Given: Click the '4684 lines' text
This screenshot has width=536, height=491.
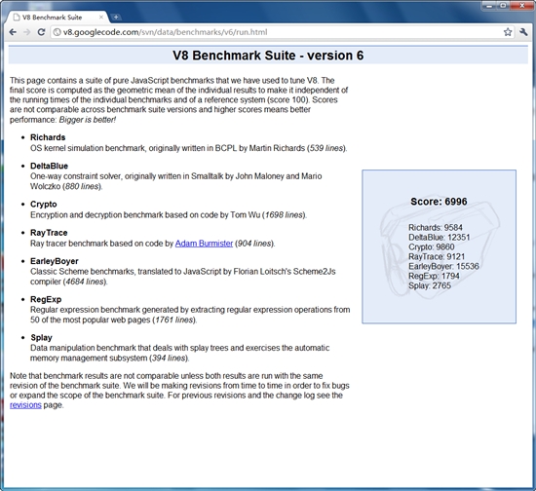Looking at the screenshot, I should pyautogui.click(x=85, y=282).
